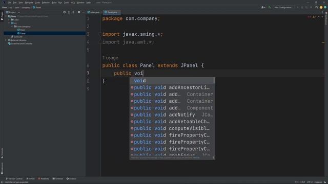Switch to the Main.java editor tab
The height and width of the screenshot is (184, 328).
(93, 12)
